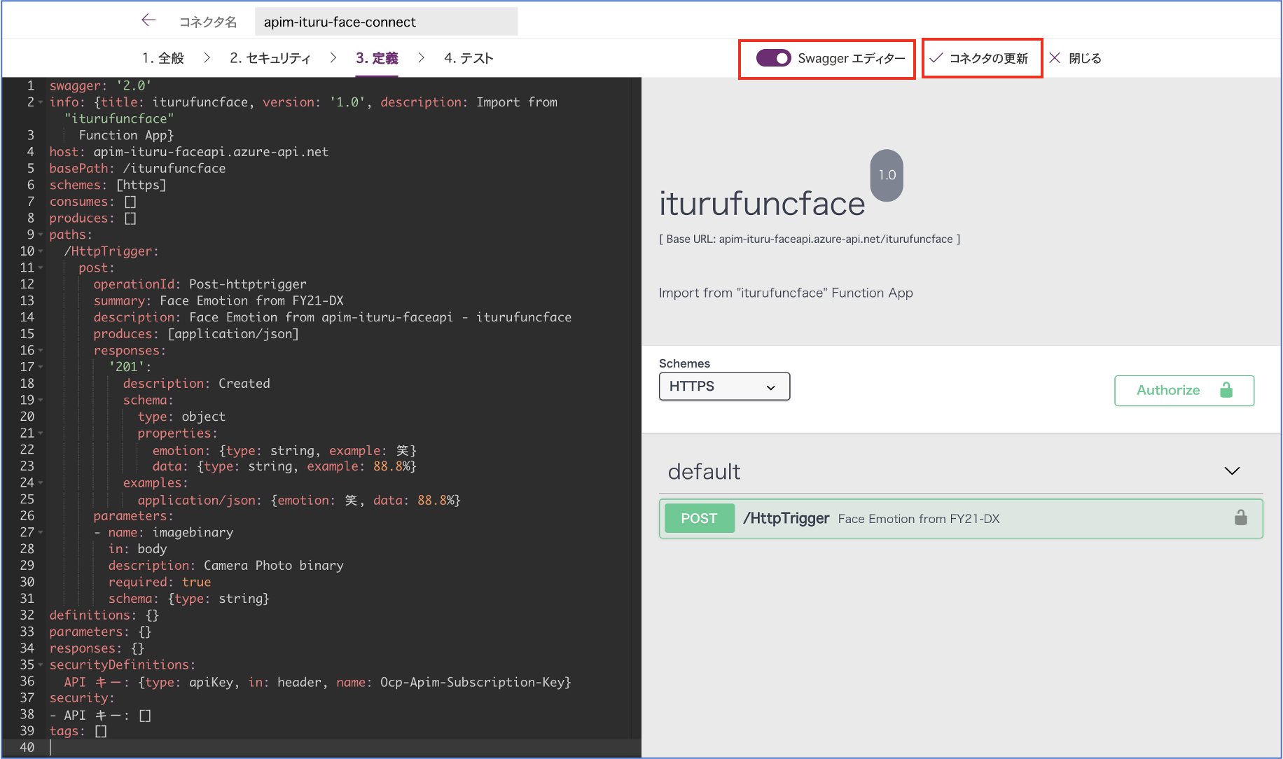This screenshot has width=1283, height=759.
Task: Click the Ocp-Apim-Subscription-Key line
Action: 317,682
